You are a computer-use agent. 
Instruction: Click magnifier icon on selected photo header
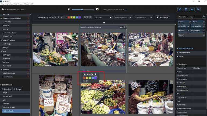click(x=125, y=27)
